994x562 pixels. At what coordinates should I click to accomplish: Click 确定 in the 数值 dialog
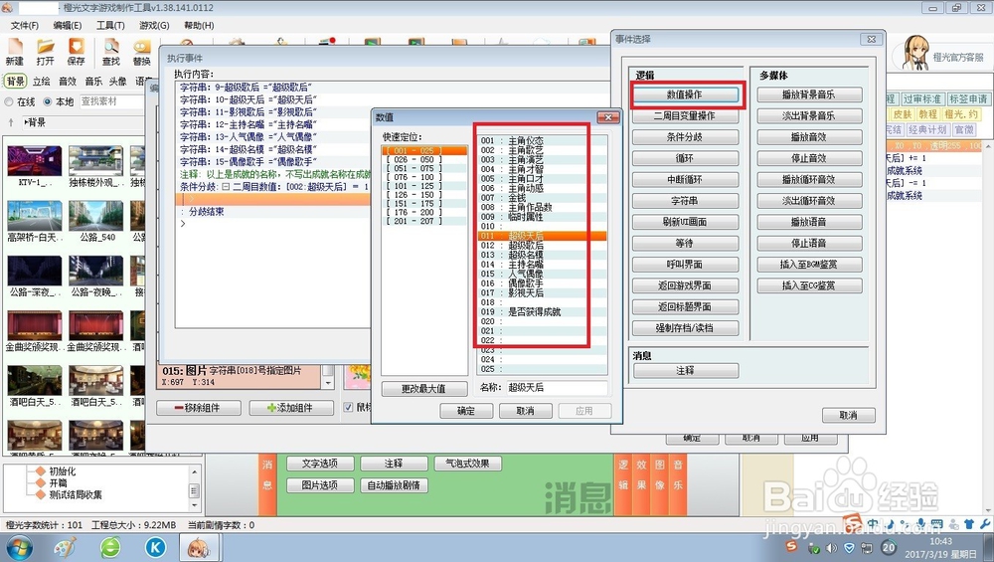point(466,411)
